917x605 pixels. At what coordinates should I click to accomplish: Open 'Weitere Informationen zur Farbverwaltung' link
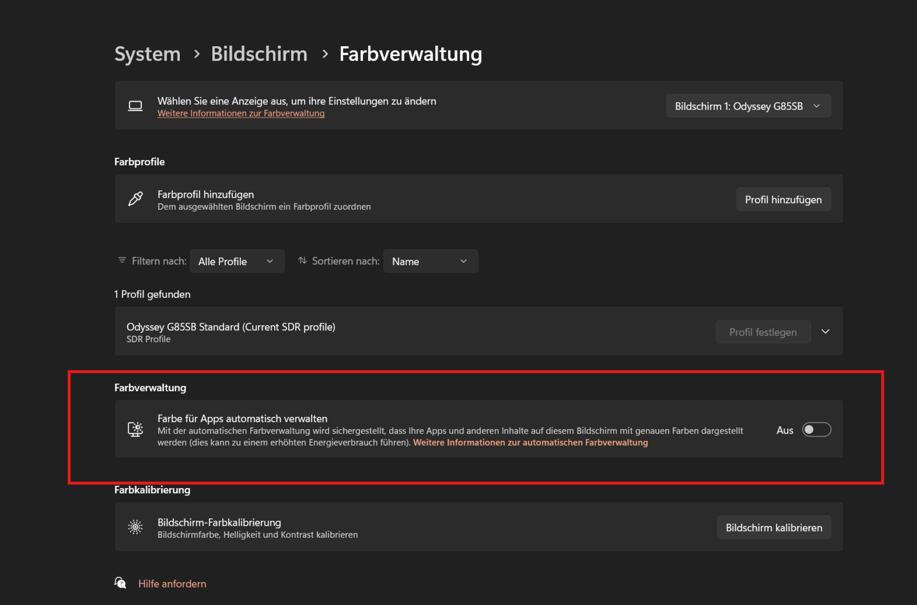tap(241, 113)
